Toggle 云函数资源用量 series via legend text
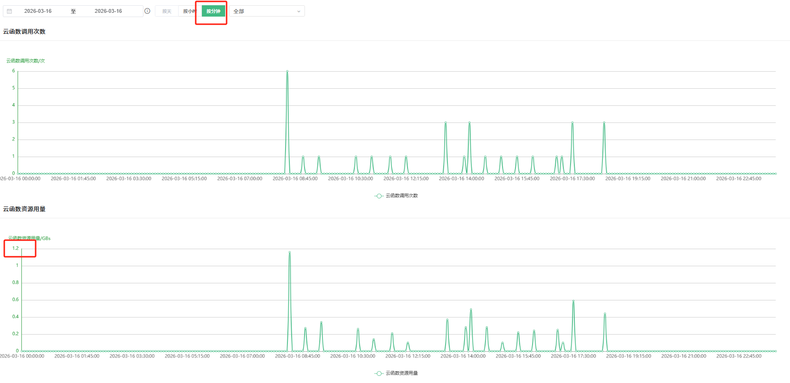Screen dimensions: 790x383 coord(401,373)
